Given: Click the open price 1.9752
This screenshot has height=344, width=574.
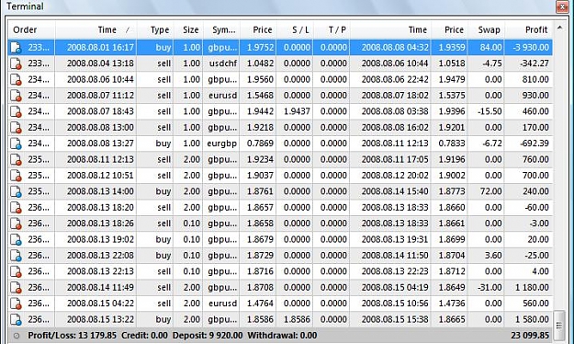Looking at the screenshot, I should point(260,47).
